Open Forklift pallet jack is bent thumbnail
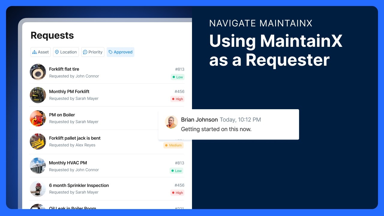The image size is (384, 216). (x=38, y=142)
